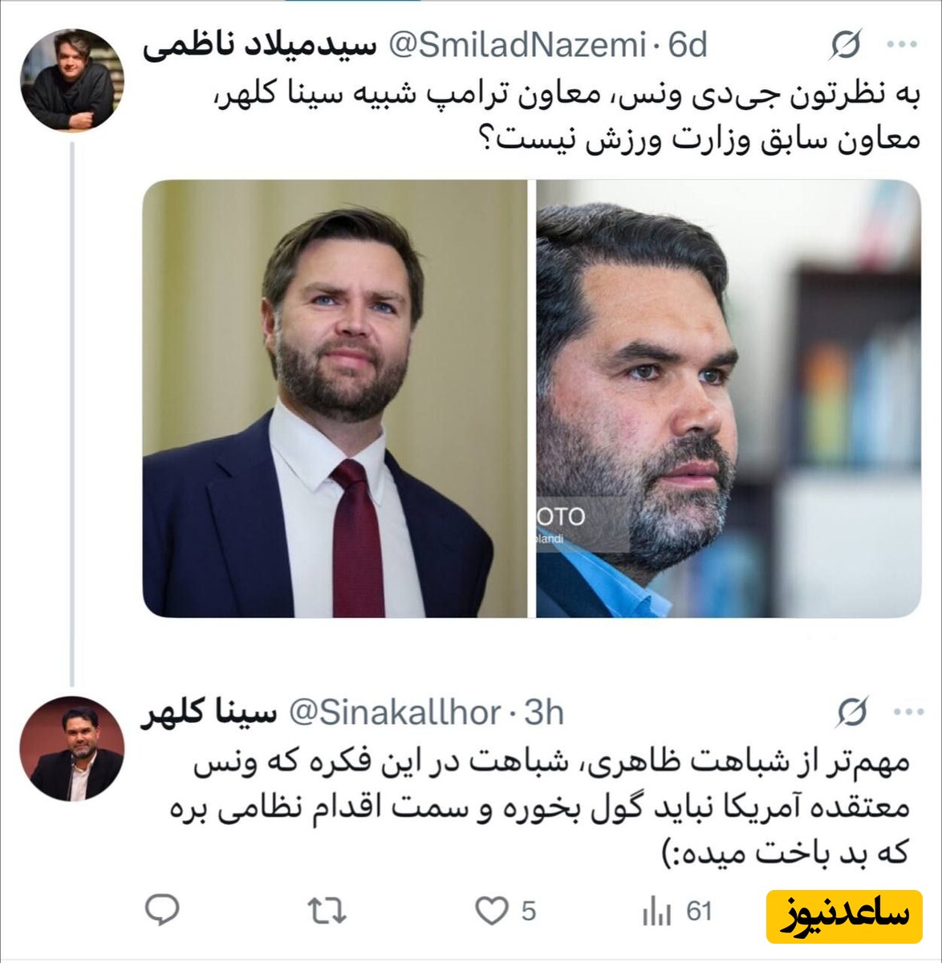942x963 pixels.
Task: Click the reply tweet text body
Action: (540, 807)
